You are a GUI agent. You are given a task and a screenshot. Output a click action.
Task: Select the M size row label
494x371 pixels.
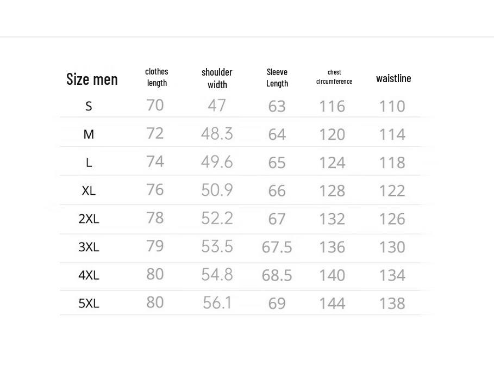(89, 134)
